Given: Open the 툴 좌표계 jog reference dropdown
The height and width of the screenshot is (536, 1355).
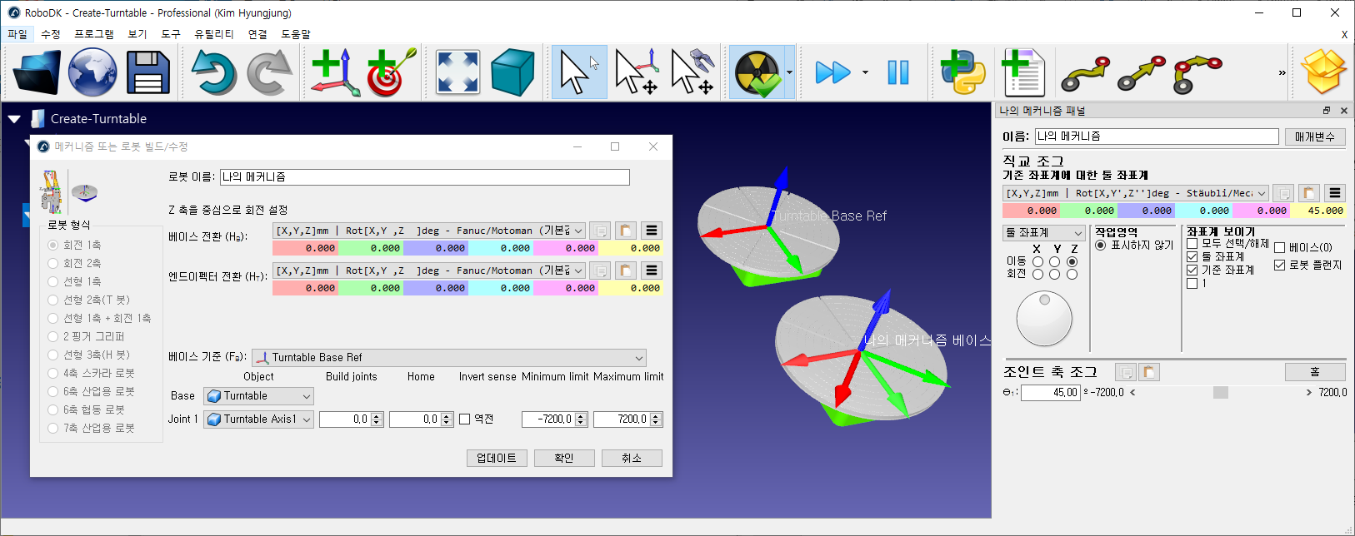Looking at the screenshot, I should point(1044,233).
